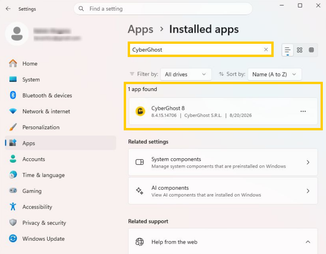Open the Sort by Name dropdown
This screenshot has width=326, height=254.
click(x=275, y=74)
